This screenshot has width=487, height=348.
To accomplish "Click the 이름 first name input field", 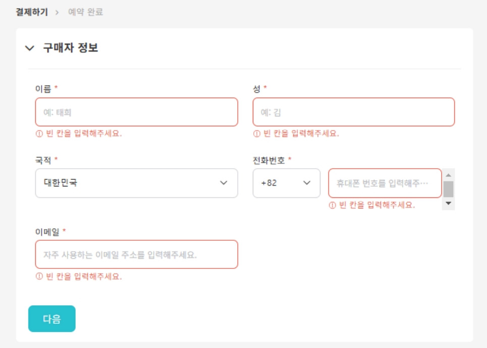I will click(x=136, y=112).
